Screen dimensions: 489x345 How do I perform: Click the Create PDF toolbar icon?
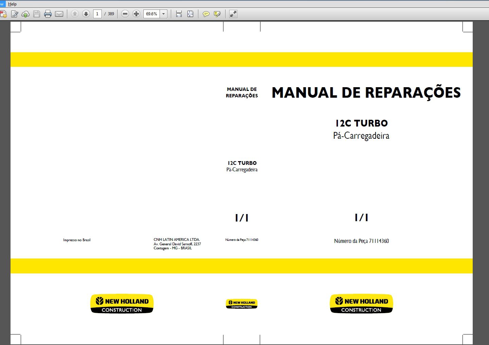point(3,14)
